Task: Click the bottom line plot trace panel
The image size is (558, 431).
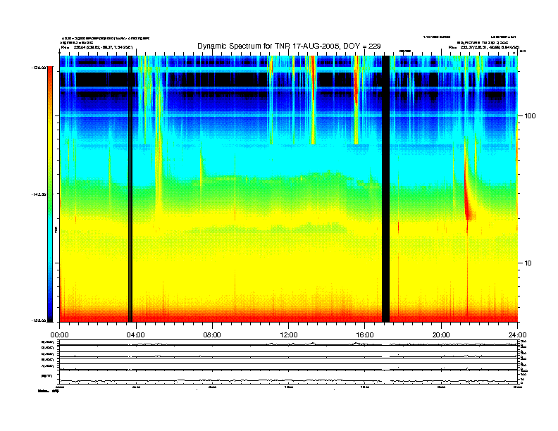Action: tap(289, 377)
